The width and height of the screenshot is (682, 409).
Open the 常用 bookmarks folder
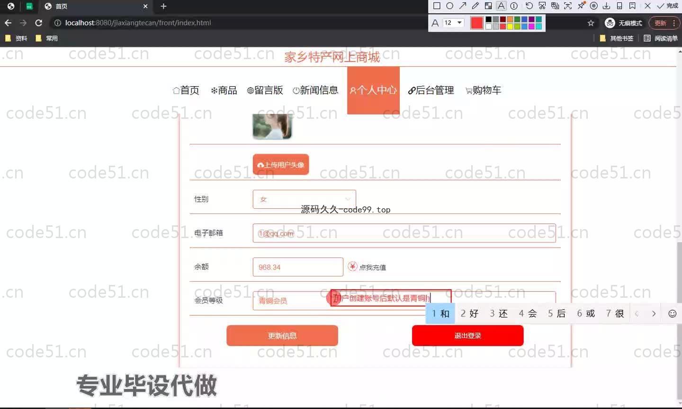point(46,38)
